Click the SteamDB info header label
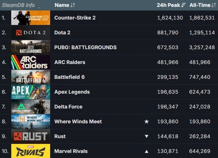Viewport: 218px width, 158px height. coord(19,5)
